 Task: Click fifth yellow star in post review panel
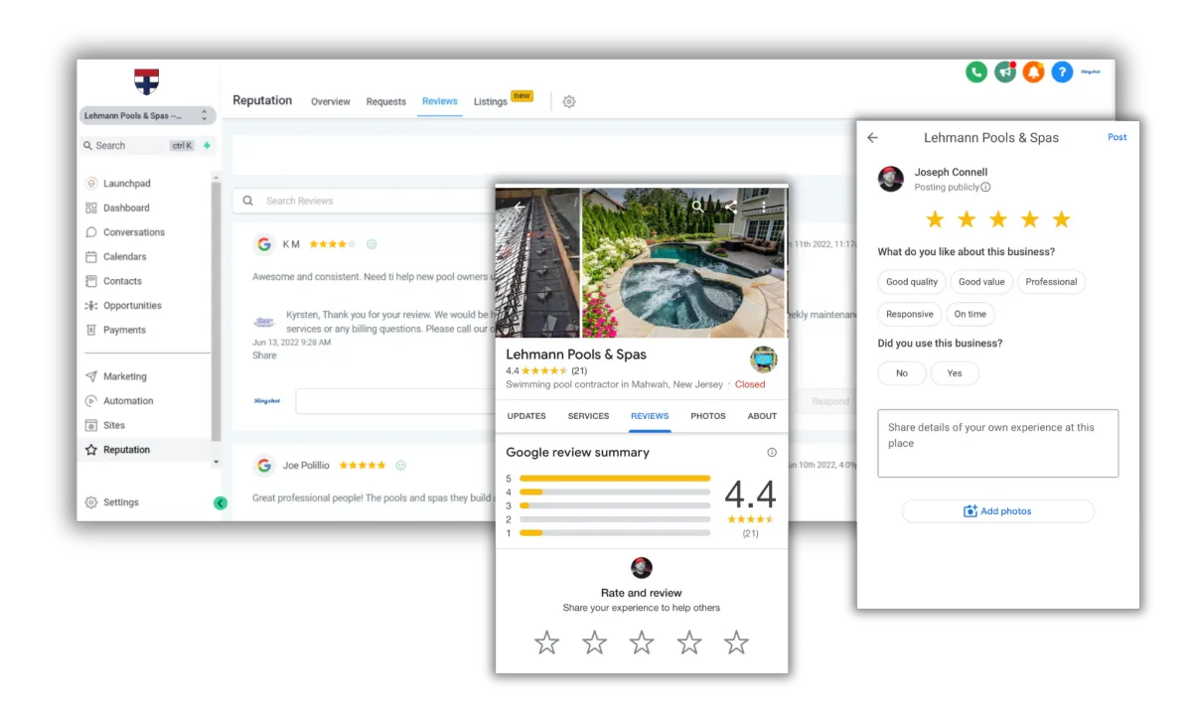1062,219
